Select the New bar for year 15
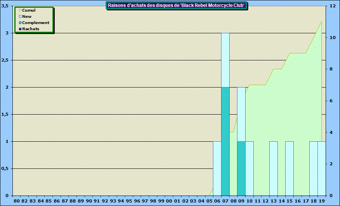Screen dimensions: 340x206 coord(289,168)
